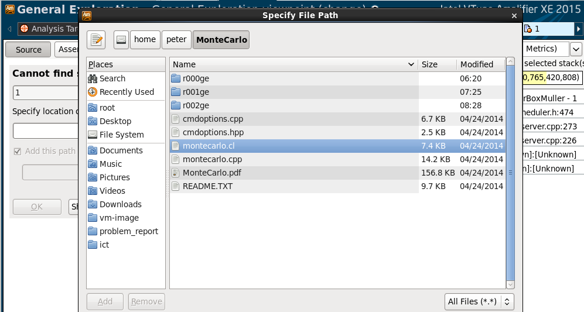Image resolution: width=584 pixels, height=312 pixels.
Task: Open File System in Places
Action: [126, 135]
